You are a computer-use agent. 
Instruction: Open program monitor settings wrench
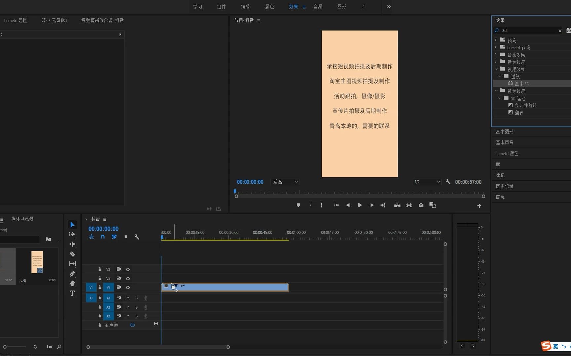click(448, 182)
